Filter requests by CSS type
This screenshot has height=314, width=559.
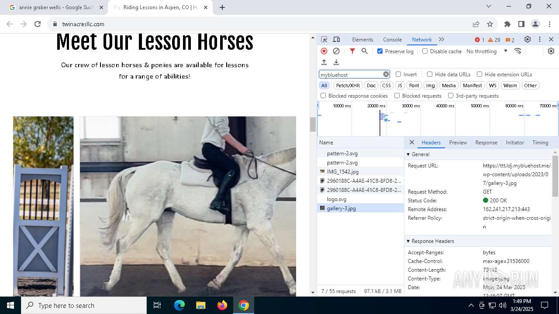tap(386, 85)
